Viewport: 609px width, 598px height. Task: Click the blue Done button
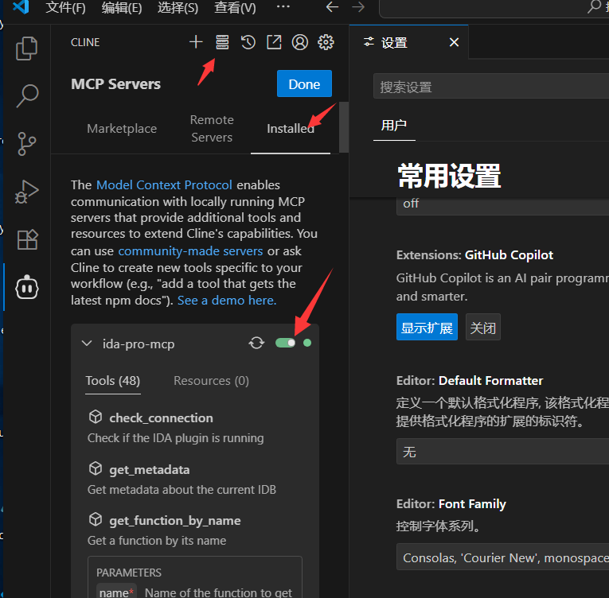click(x=304, y=84)
